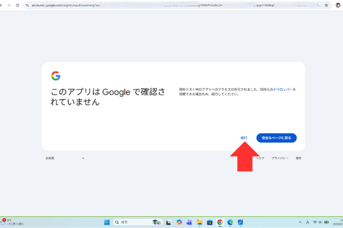Open File Explorer from the taskbar
The width and height of the screenshot is (343, 228).
click(199, 222)
